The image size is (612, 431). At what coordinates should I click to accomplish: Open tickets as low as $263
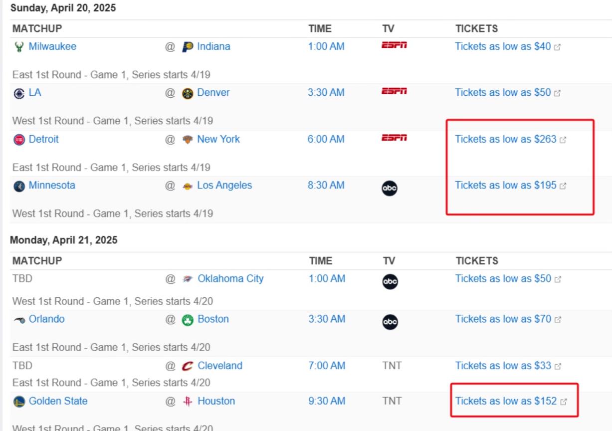[x=505, y=139]
